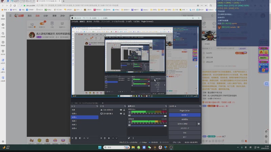Open the ファイル(F) menu in OBS
271x152 pixels.
(x=75, y=22)
